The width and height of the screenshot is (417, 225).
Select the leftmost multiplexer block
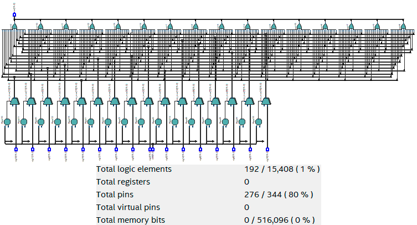14,101
